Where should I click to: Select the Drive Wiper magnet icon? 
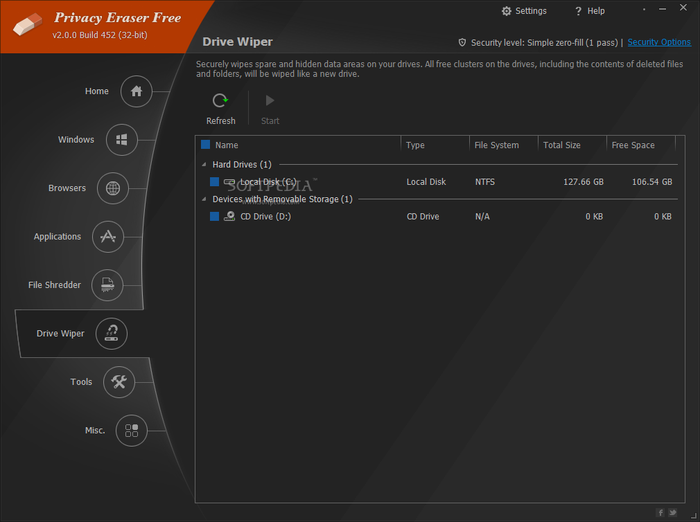coord(112,334)
